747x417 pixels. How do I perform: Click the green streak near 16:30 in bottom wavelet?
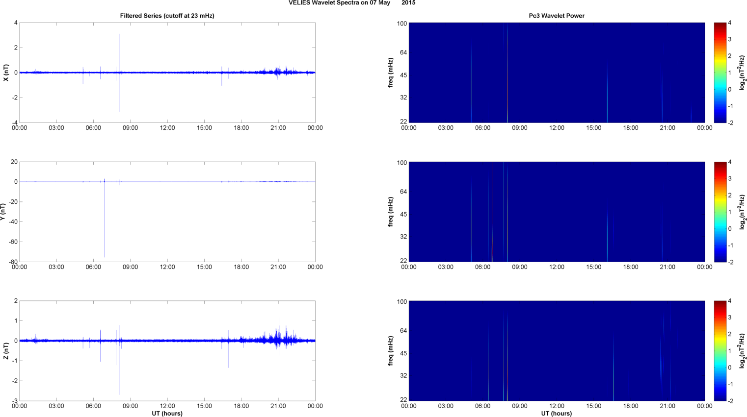pyautogui.click(x=614, y=368)
